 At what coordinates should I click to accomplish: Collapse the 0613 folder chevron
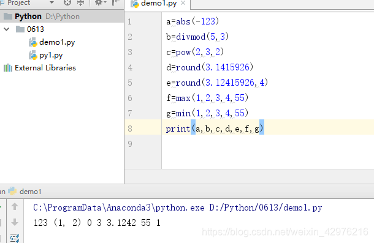pos(7,29)
